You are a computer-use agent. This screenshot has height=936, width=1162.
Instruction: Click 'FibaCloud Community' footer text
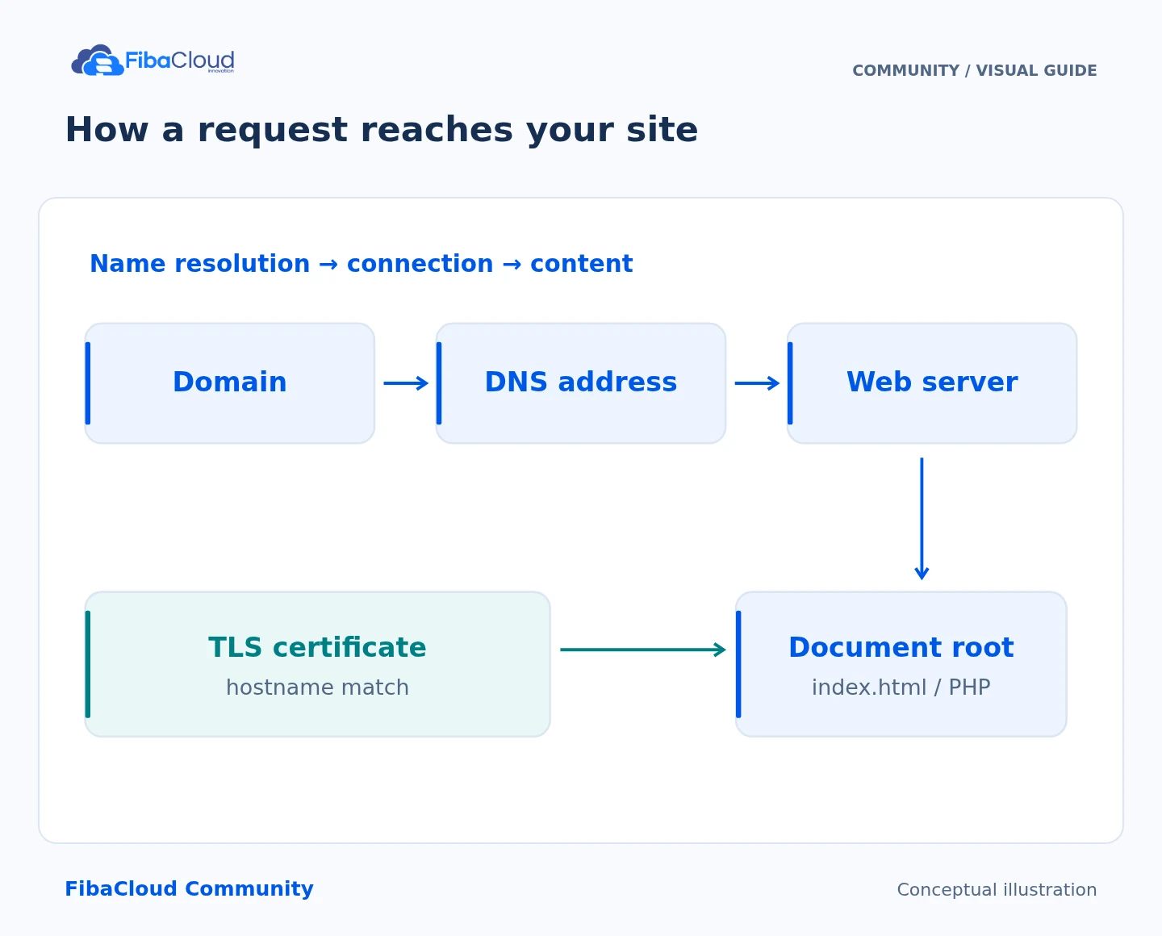(189, 889)
